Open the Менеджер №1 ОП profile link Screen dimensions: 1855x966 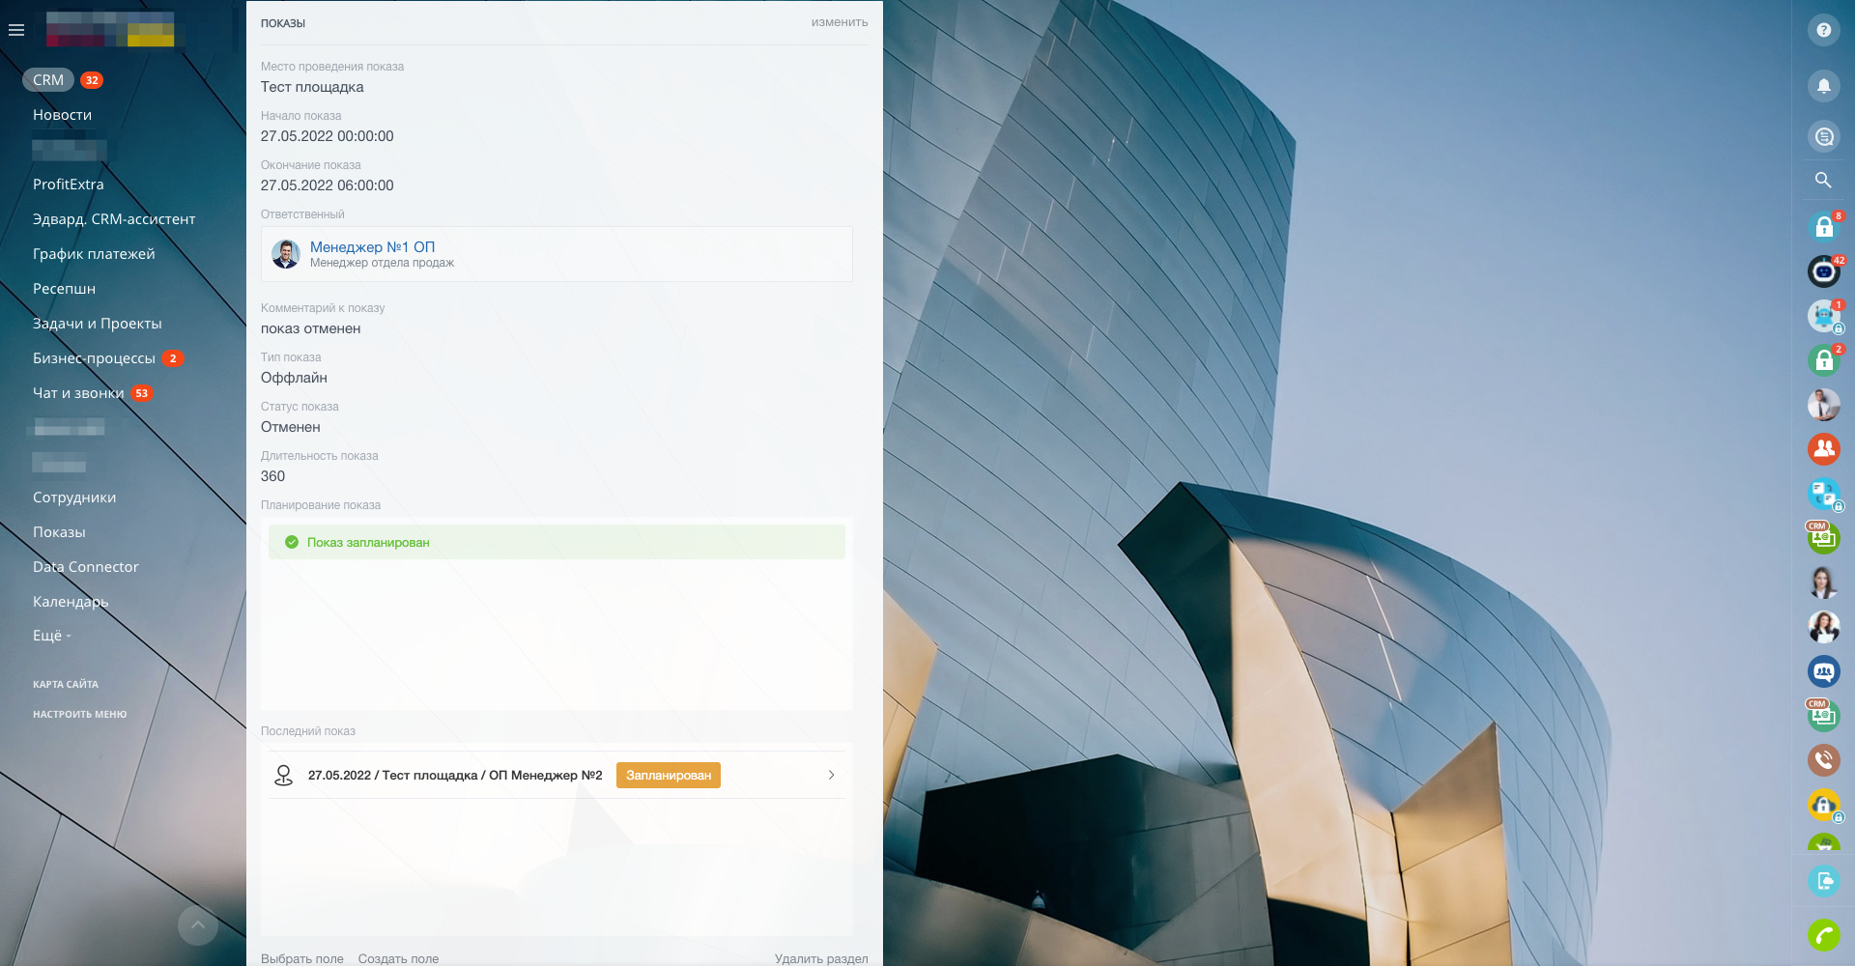(372, 247)
